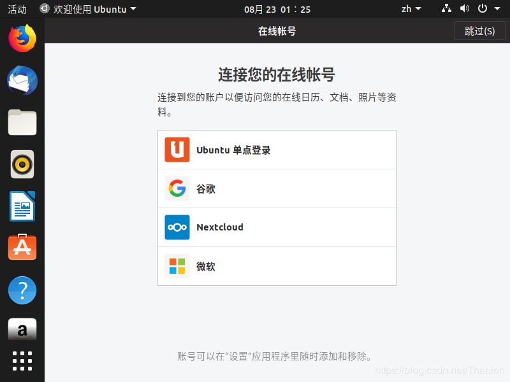Open Firefox from the dock
This screenshot has height=382, width=510.
pyautogui.click(x=22, y=39)
